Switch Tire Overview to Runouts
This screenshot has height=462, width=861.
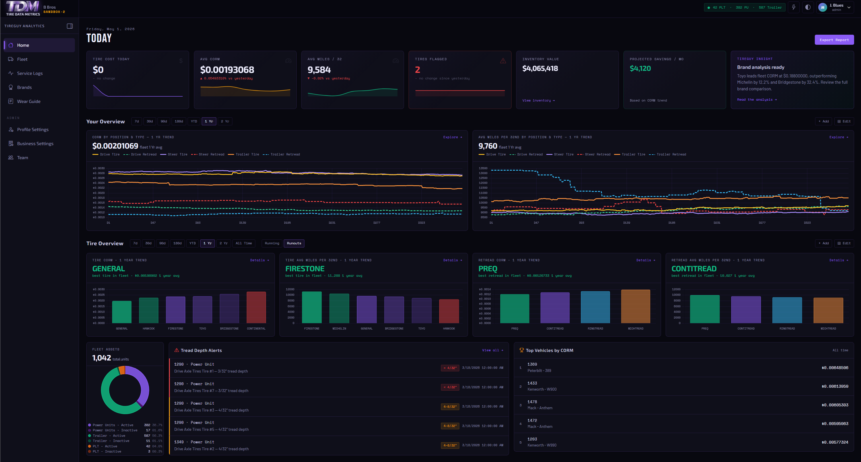pos(294,243)
